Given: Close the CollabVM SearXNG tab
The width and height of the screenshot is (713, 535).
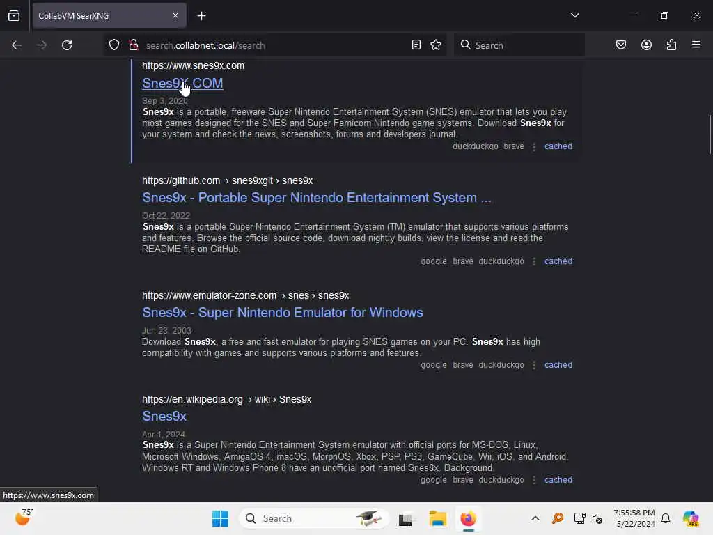Looking at the screenshot, I should [175, 15].
